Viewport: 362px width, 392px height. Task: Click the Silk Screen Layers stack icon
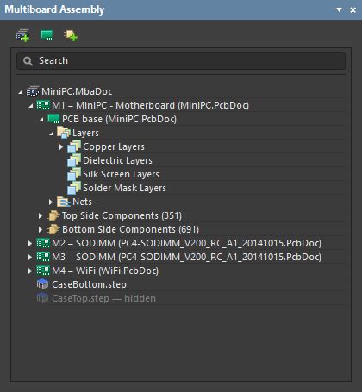(x=74, y=174)
